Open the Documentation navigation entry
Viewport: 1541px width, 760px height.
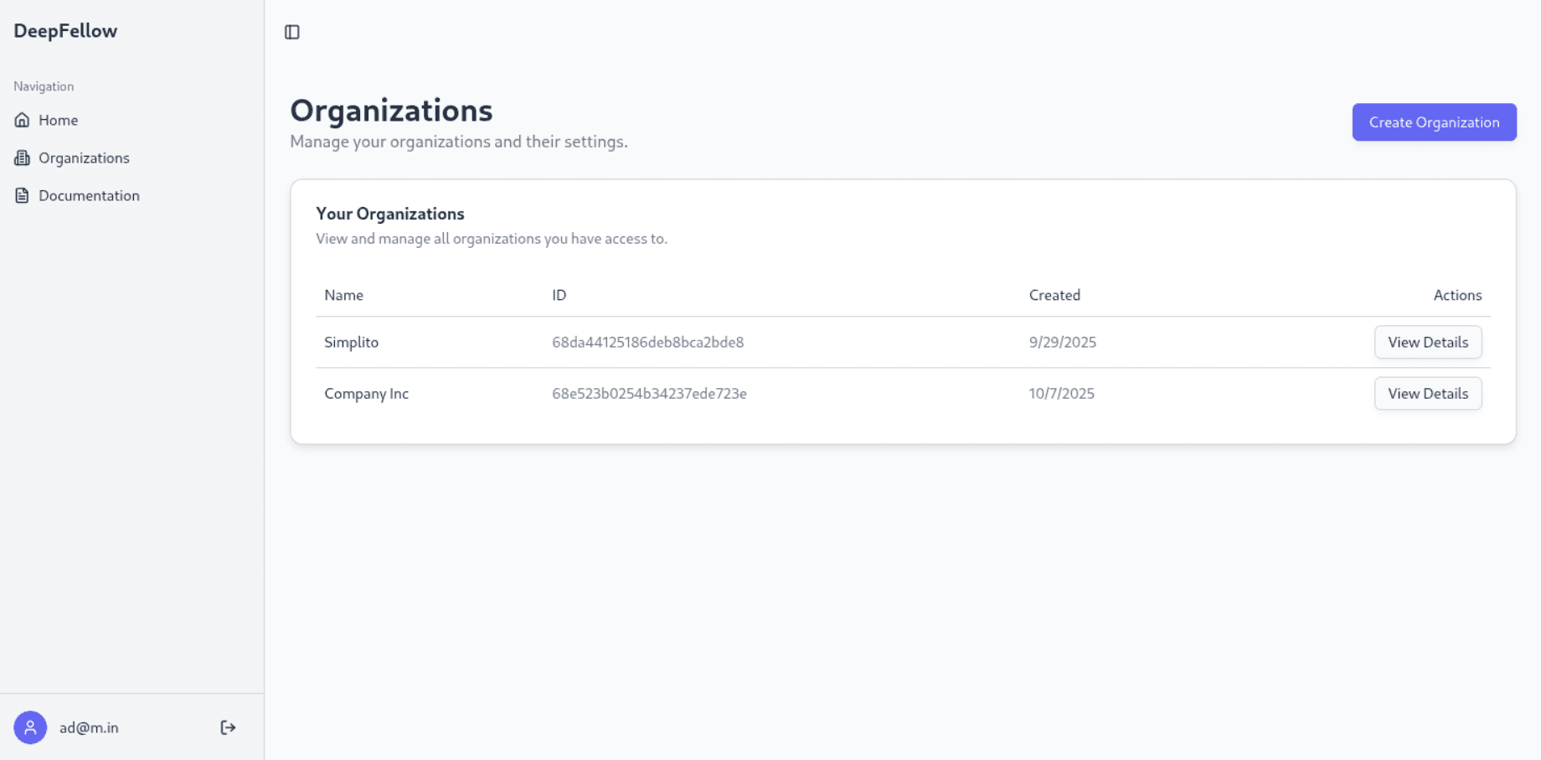click(x=89, y=194)
